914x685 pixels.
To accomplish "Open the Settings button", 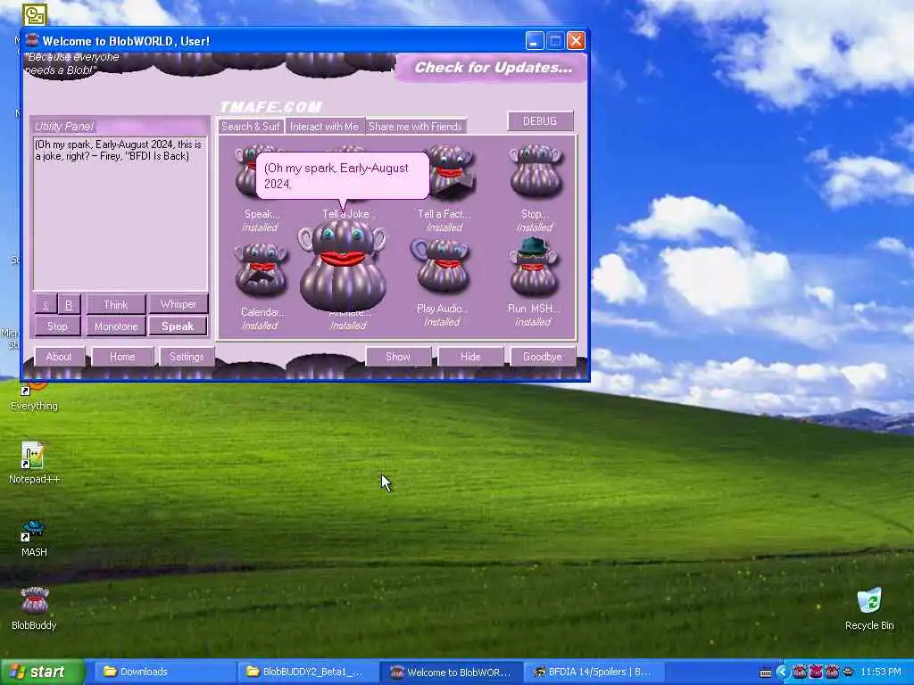I will click(x=187, y=357).
